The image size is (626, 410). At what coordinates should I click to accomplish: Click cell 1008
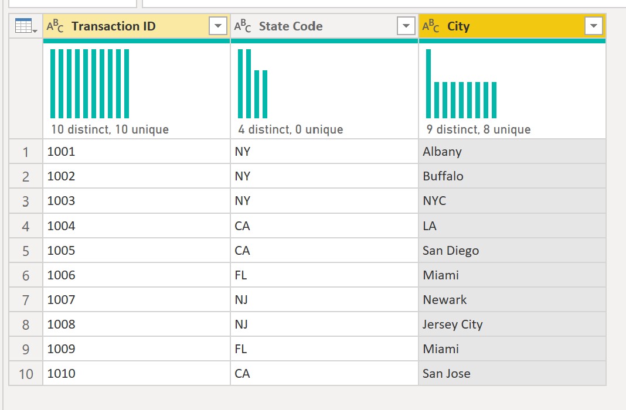[x=137, y=324]
